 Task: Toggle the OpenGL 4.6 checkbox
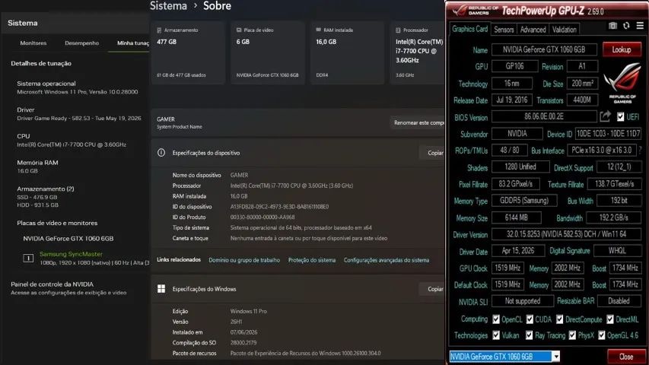(x=601, y=335)
